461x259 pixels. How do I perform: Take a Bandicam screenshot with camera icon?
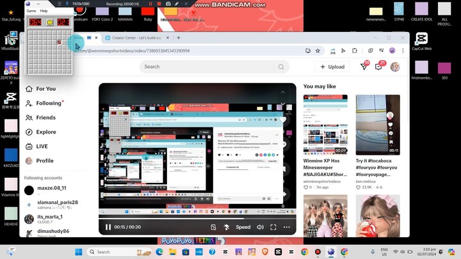click(168, 4)
